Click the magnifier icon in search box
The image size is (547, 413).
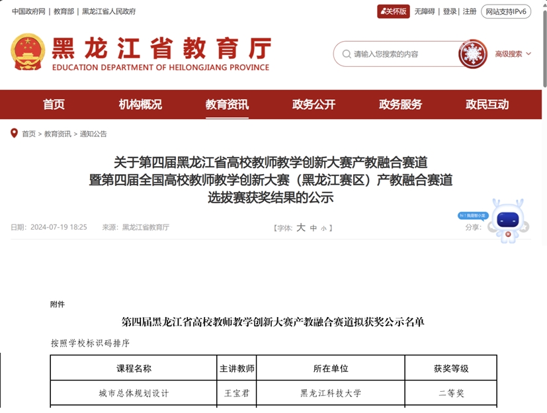(347, 54)
